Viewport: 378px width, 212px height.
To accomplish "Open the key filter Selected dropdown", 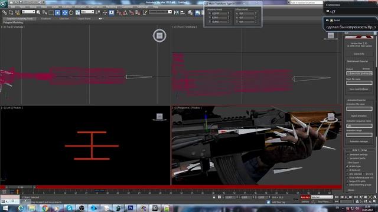I will (x=322, y=197).
